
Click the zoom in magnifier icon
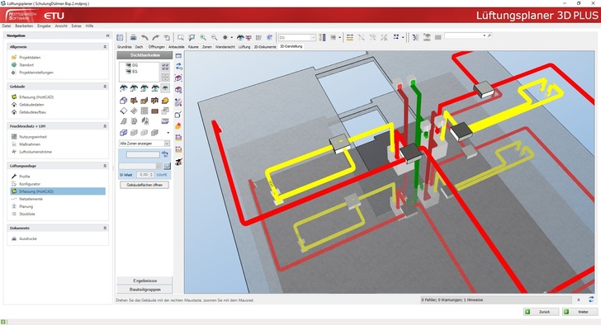[203, 37]
